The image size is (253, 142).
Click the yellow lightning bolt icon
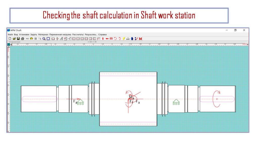tap(124, 39)
